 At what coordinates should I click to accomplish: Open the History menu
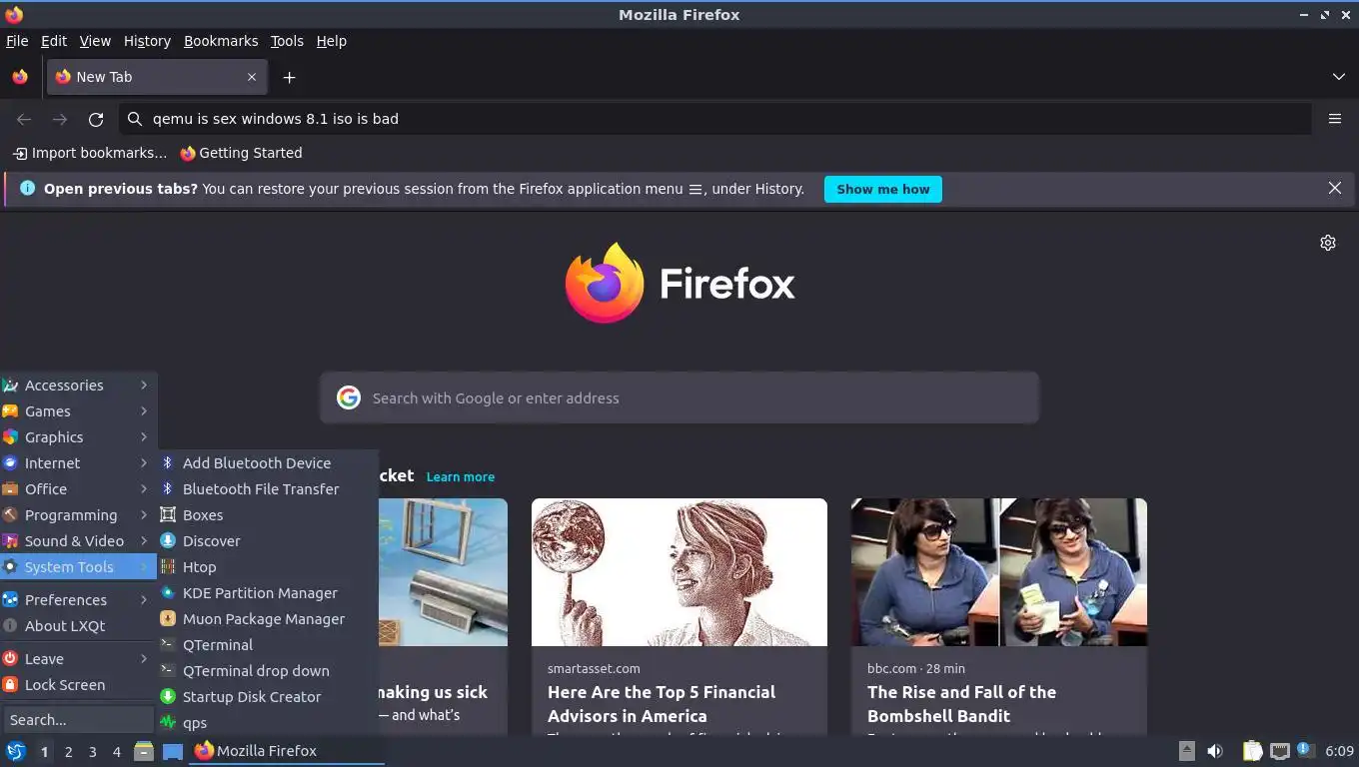pos(147,41)
